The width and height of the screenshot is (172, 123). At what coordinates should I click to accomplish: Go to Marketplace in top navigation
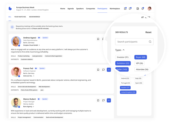pos(115,9)
